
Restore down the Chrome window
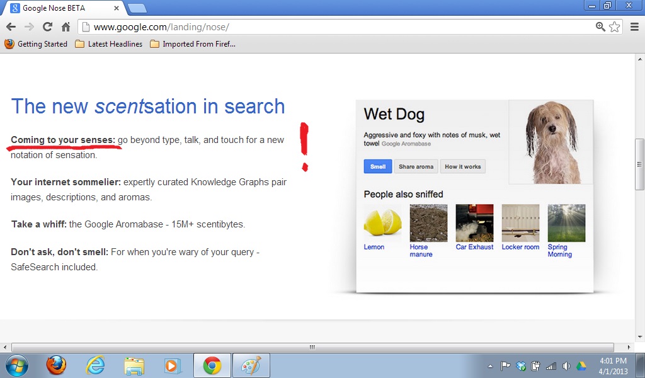coord(608,6)
